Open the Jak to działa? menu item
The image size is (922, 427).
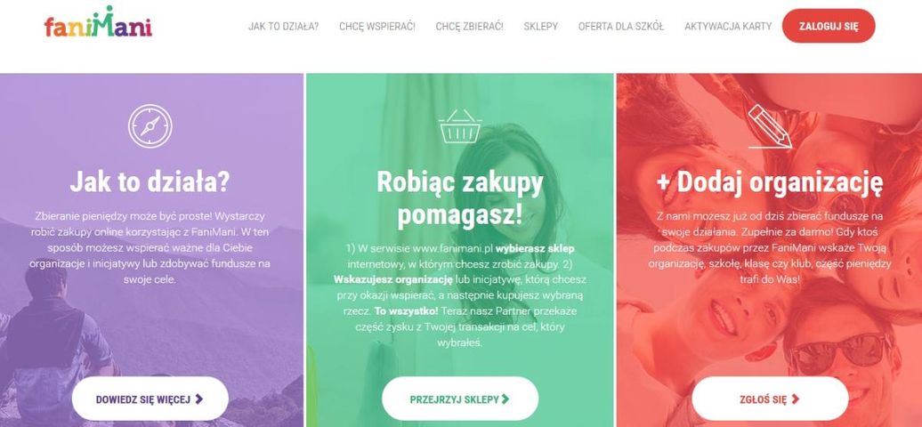pos(283,27)
